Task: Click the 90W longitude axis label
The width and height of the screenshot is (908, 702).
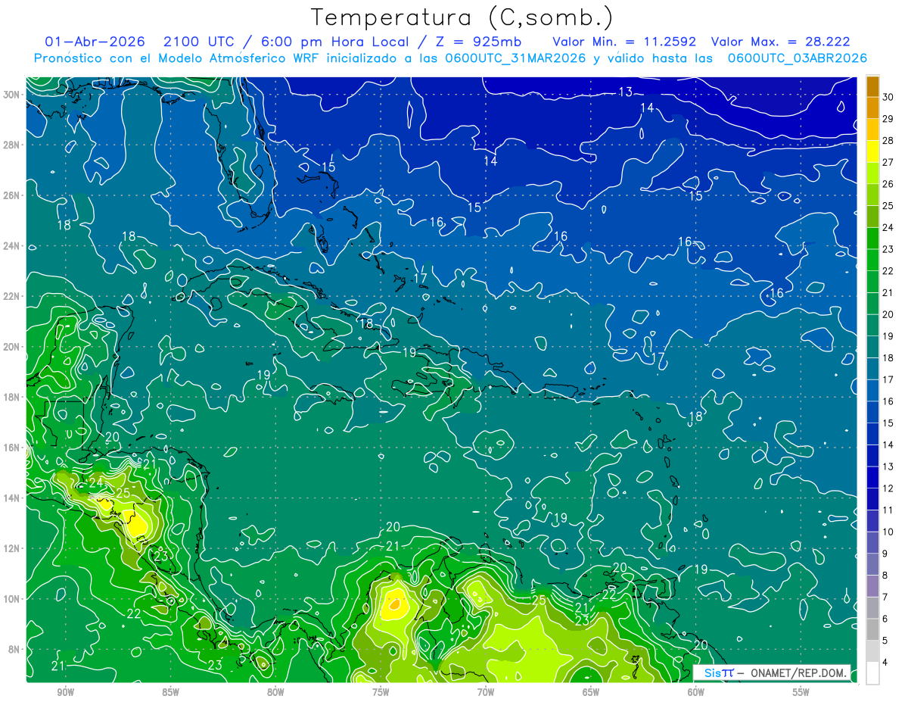Action: click(65, 691)
